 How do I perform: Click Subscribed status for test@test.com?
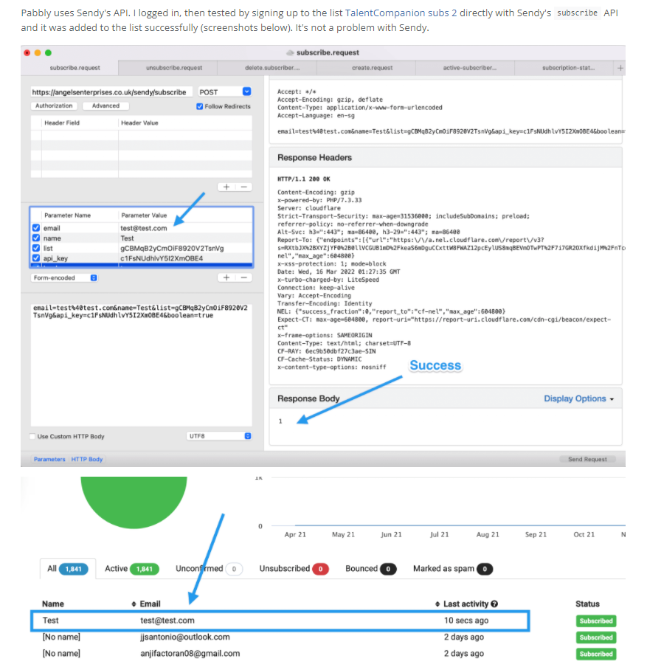(x=595, y=621)
